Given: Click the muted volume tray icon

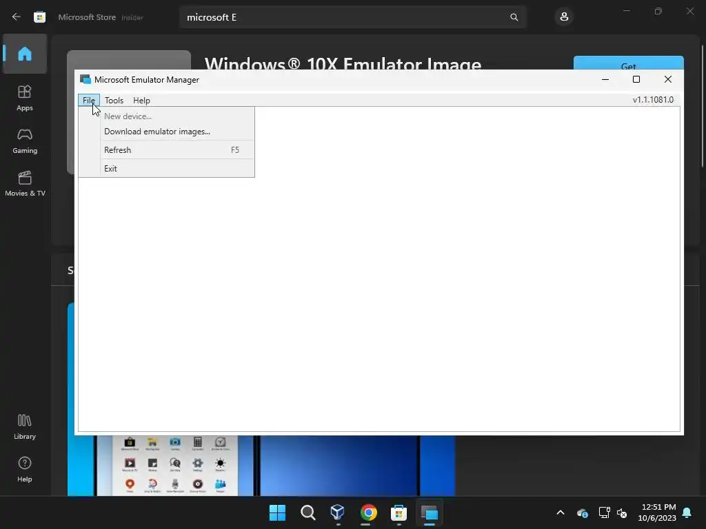Looking at the screenshot, I should [622, 512].
